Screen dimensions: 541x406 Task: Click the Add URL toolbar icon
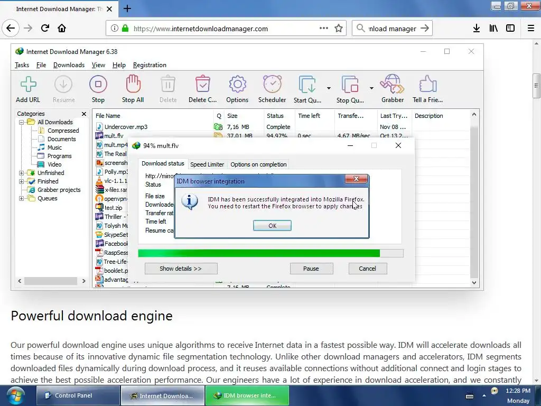(29, 84)
